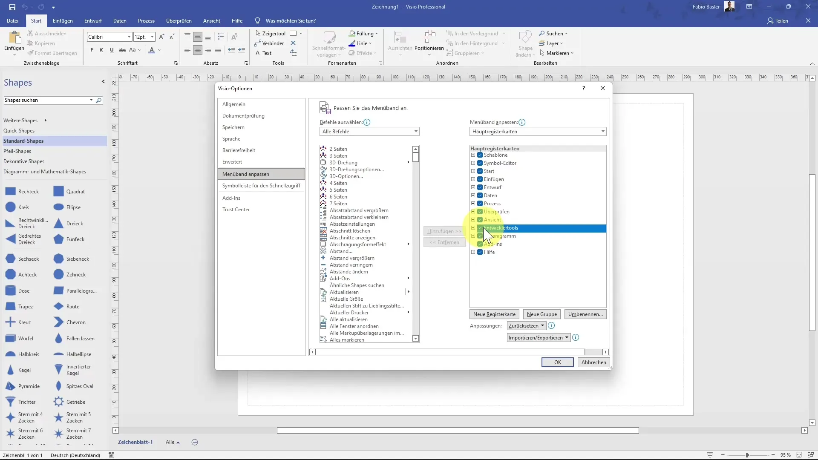
Task: Click Neue Registerkarte button
Action: pos(494,314)
